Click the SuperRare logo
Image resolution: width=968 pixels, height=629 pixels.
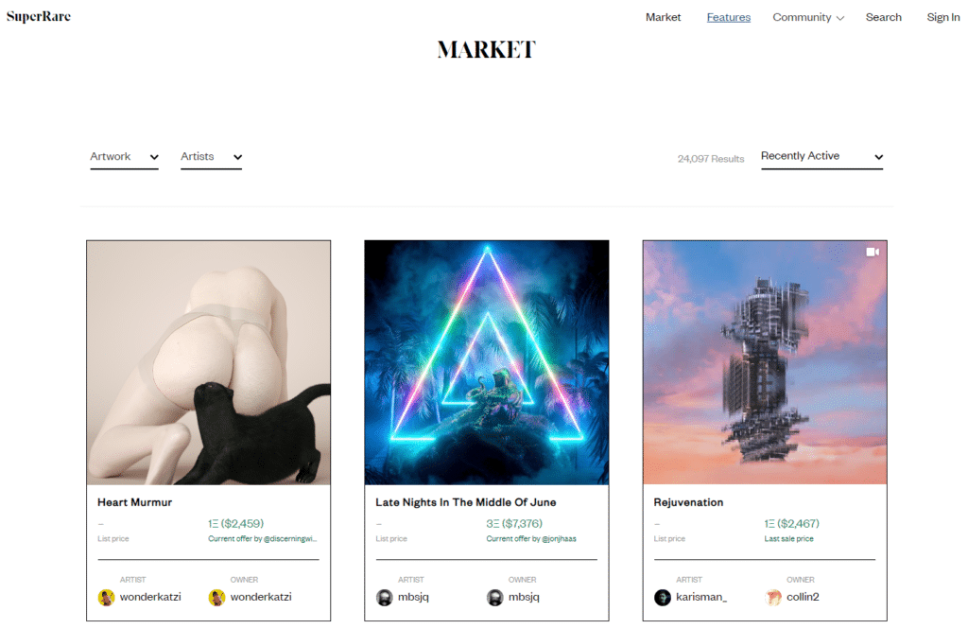38,16
